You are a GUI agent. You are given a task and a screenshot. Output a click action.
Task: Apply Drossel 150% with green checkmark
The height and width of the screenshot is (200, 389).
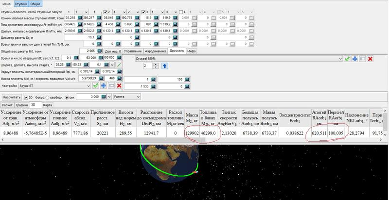[347, 59]
